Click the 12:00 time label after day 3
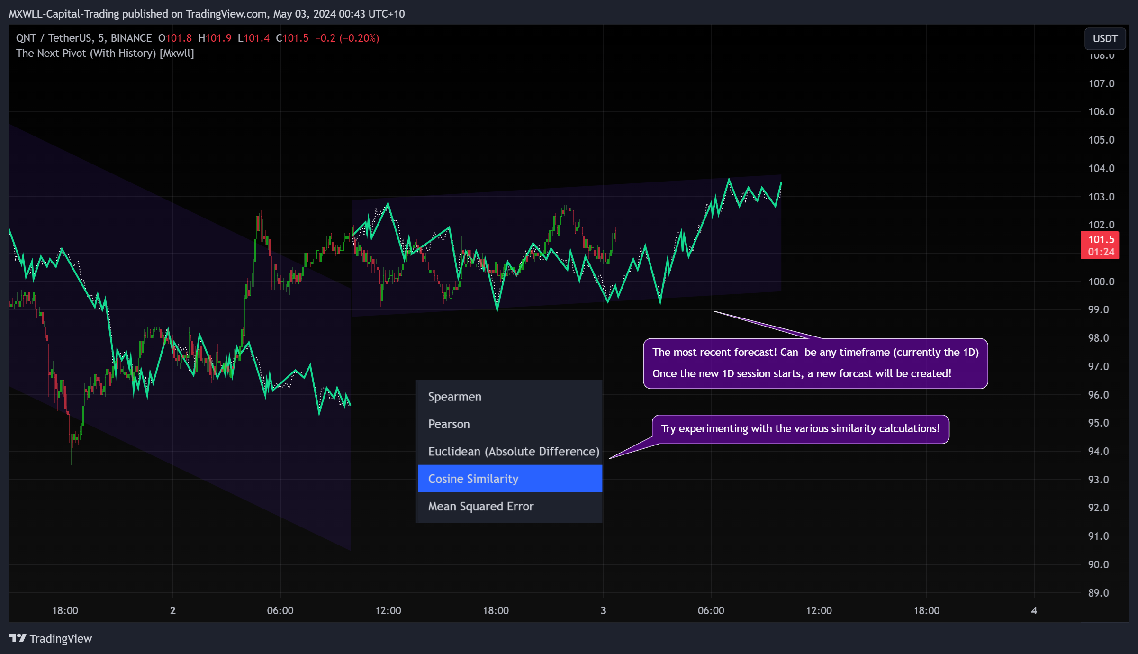 819,610
